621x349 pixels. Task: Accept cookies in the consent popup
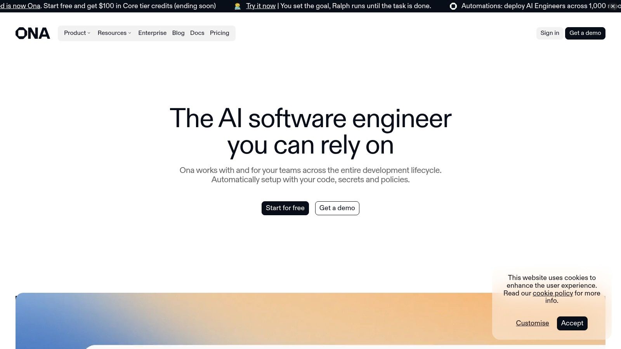click(572, 323)
